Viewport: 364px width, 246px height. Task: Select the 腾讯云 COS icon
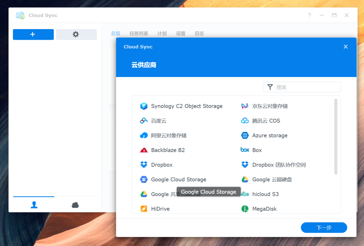coord(245,121)
